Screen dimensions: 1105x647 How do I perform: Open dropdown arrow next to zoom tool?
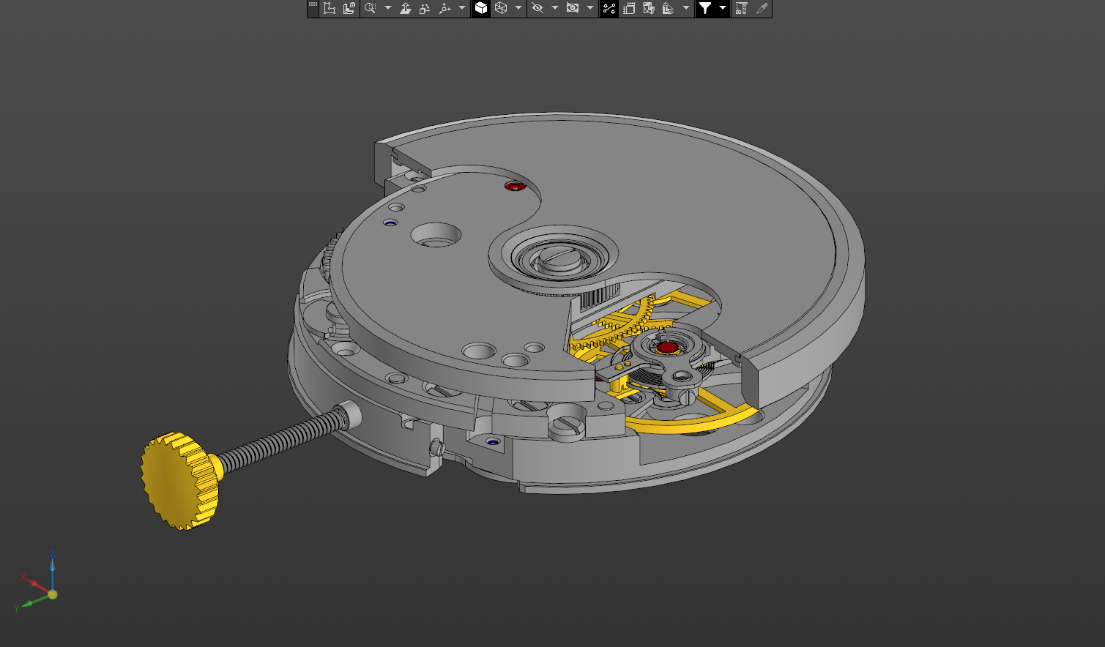click(388, 8)
